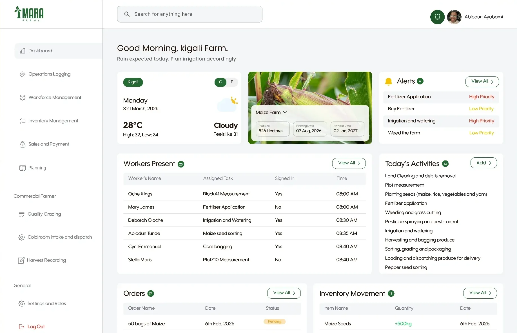Open the notifications bell icon

tap(437, 17)
